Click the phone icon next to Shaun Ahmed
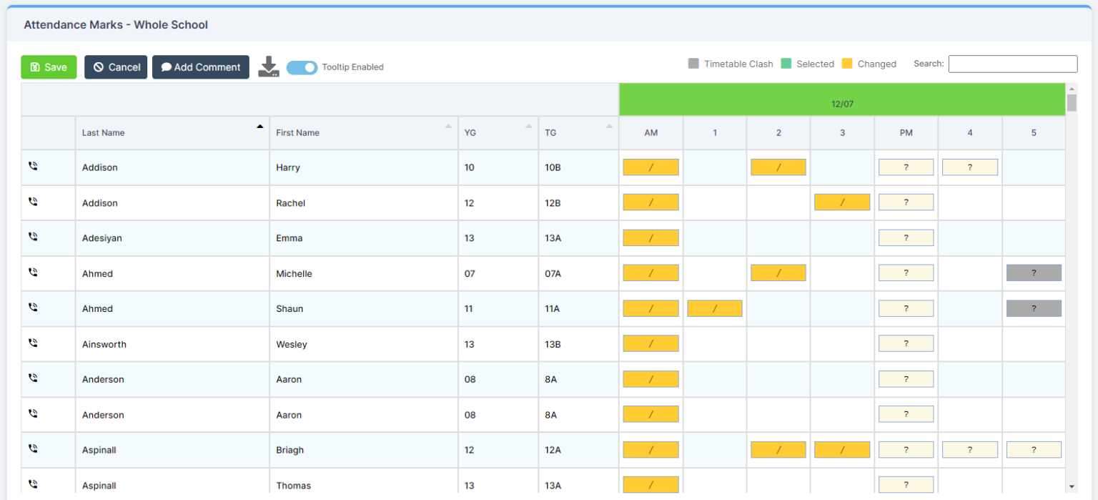This screenshot has width=1098, height=500. click(x=32, y=307)
